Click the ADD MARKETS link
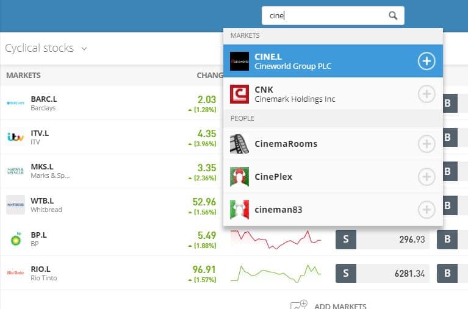The width and height of the screenshot is (468, 309). pos(340,306)
